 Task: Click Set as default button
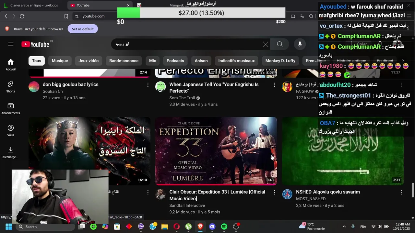click(x=83, y=29)
